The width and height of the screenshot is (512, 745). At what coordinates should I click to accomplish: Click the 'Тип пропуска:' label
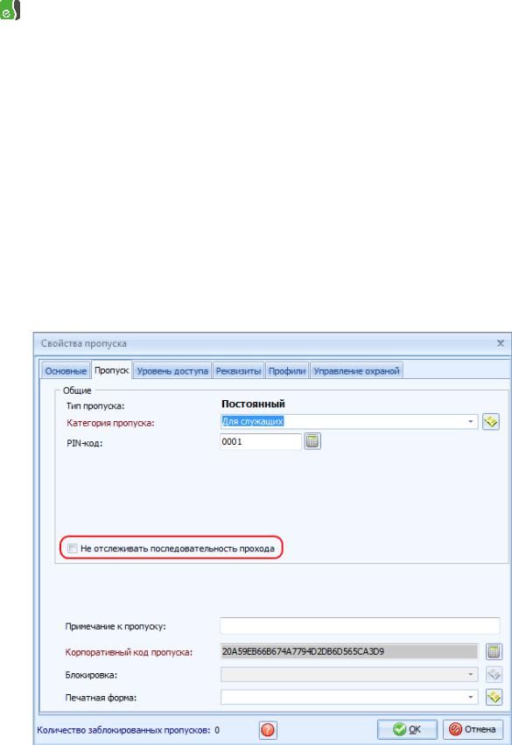click(x=95, y=405)
